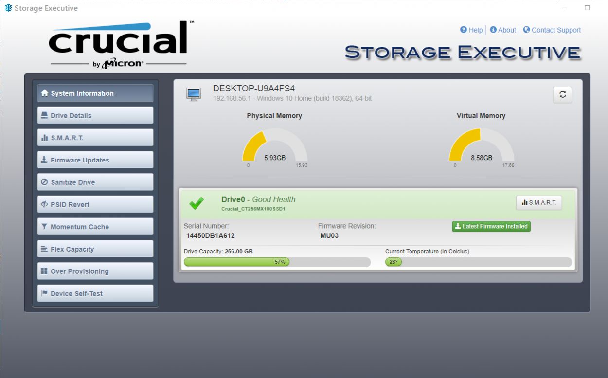Click the Virtual Memory gauge
The width and height of the screenshot is (608, 378).
[481, 145]
